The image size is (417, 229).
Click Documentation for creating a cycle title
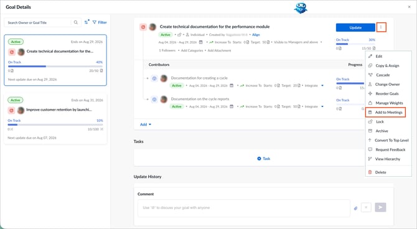point(199,78)
